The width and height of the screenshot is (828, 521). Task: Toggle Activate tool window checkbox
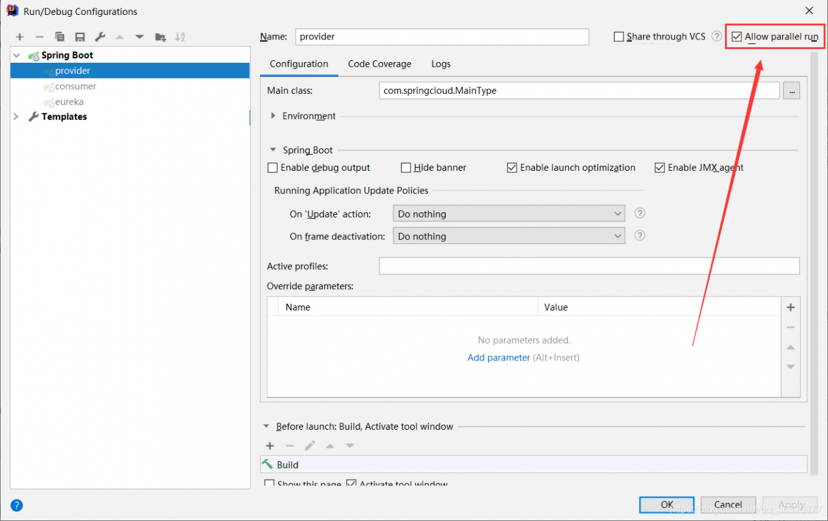click(351, 484)
